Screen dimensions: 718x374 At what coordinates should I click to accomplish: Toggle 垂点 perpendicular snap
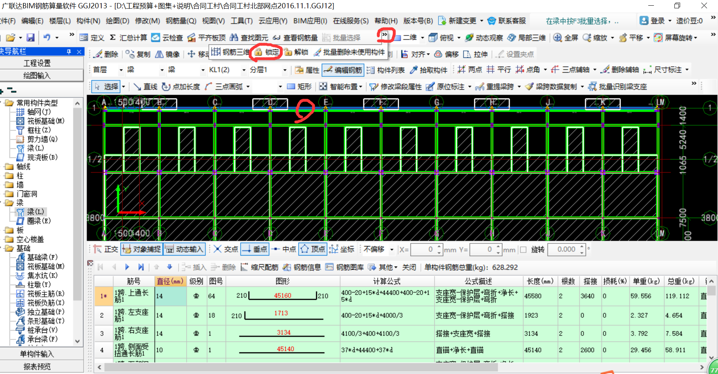tap(255, 249)
